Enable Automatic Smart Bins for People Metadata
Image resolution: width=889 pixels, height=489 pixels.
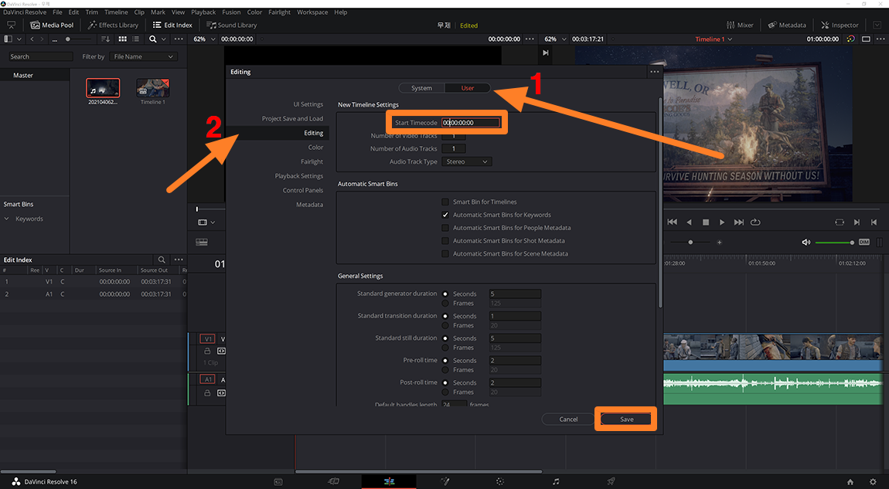point(445,228)
